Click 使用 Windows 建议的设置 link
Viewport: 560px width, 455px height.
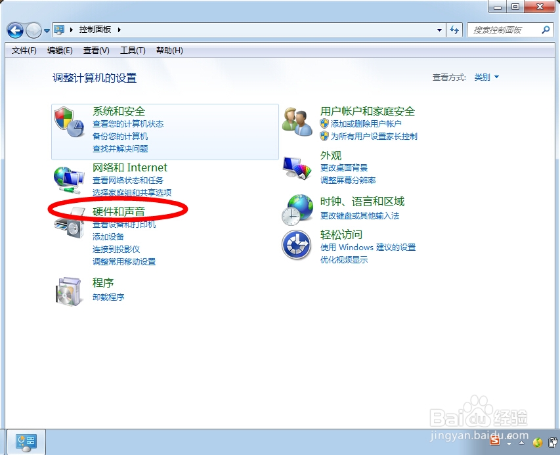coord(368,247)
